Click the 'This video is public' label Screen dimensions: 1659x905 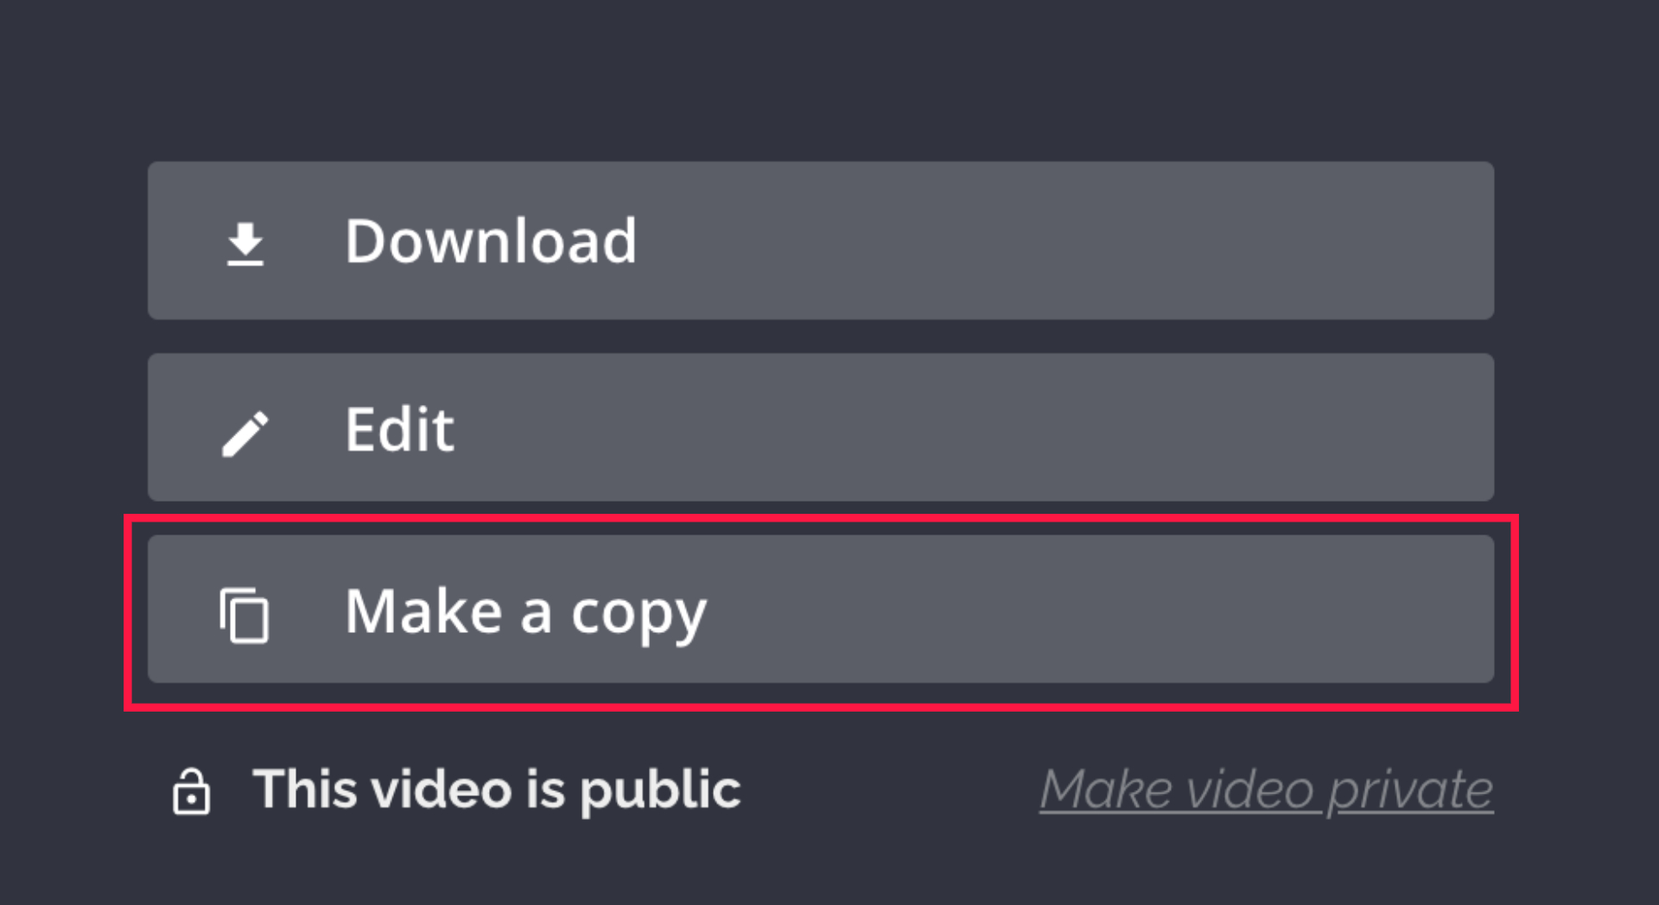[497, 790]
